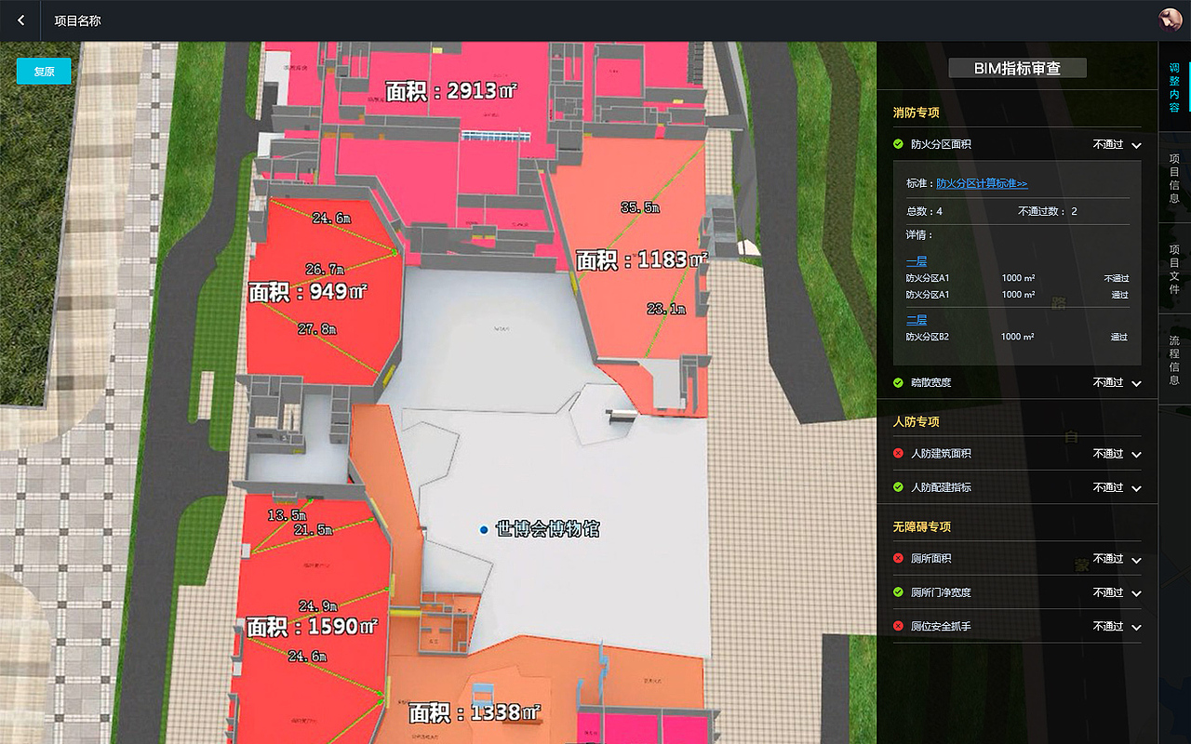
Task: Click the 不通过 status next to 防火分区面积
Action: point(1108,145)
